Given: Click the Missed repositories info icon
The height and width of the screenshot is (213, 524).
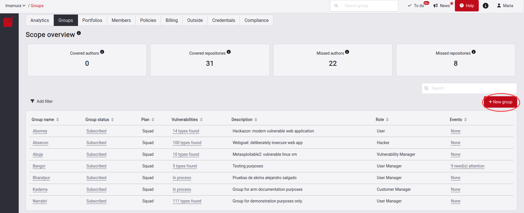Looking at the screenshot, I should (474, 52).
